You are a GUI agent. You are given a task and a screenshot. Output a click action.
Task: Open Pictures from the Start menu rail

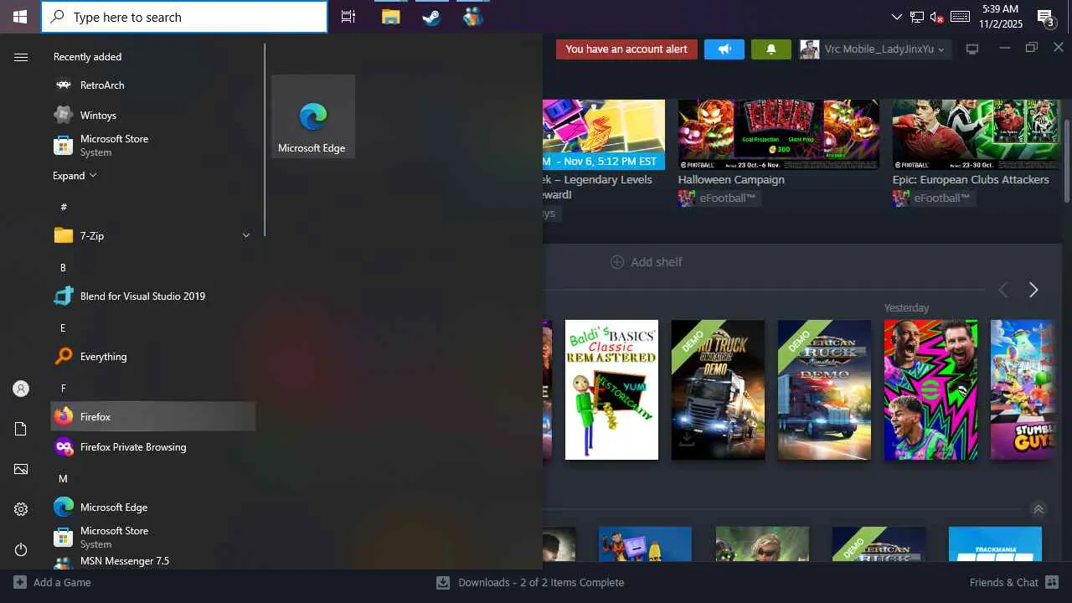pyautogui.click(x=21, y=469)
